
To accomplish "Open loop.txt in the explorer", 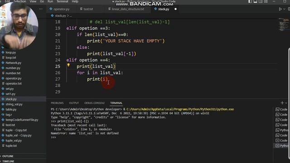I will pyautogui.click(x=11, y=58).
